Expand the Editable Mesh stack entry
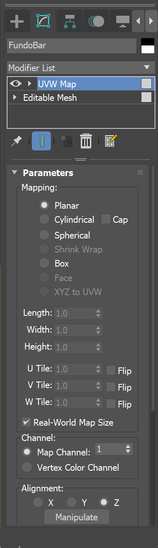The width and height of the screenshot is (158, 548). pos(15,98)
